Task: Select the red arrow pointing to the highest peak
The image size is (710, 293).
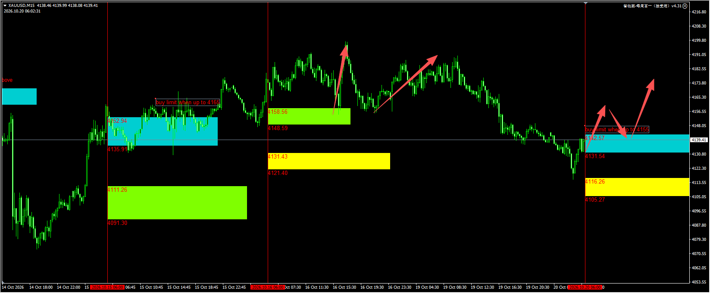Action: coord(340,79)
